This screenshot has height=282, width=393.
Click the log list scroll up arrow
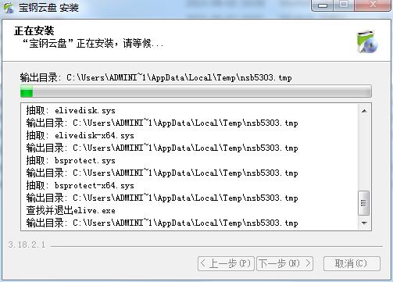click(364, 111)
